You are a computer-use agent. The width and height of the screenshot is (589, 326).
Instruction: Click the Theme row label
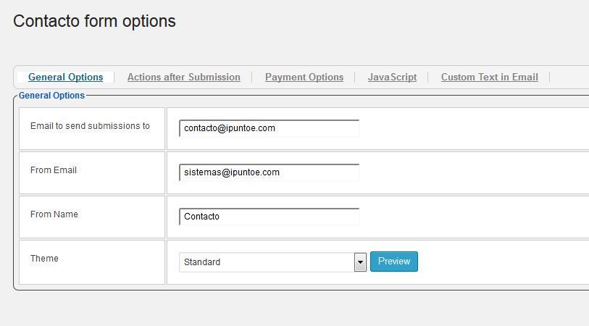44,259
